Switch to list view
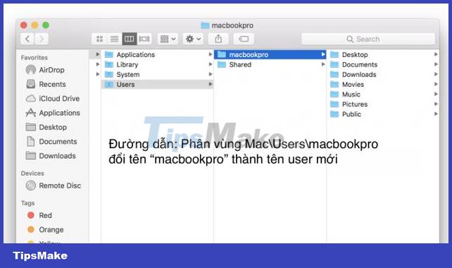 click(x=115, y=39)
